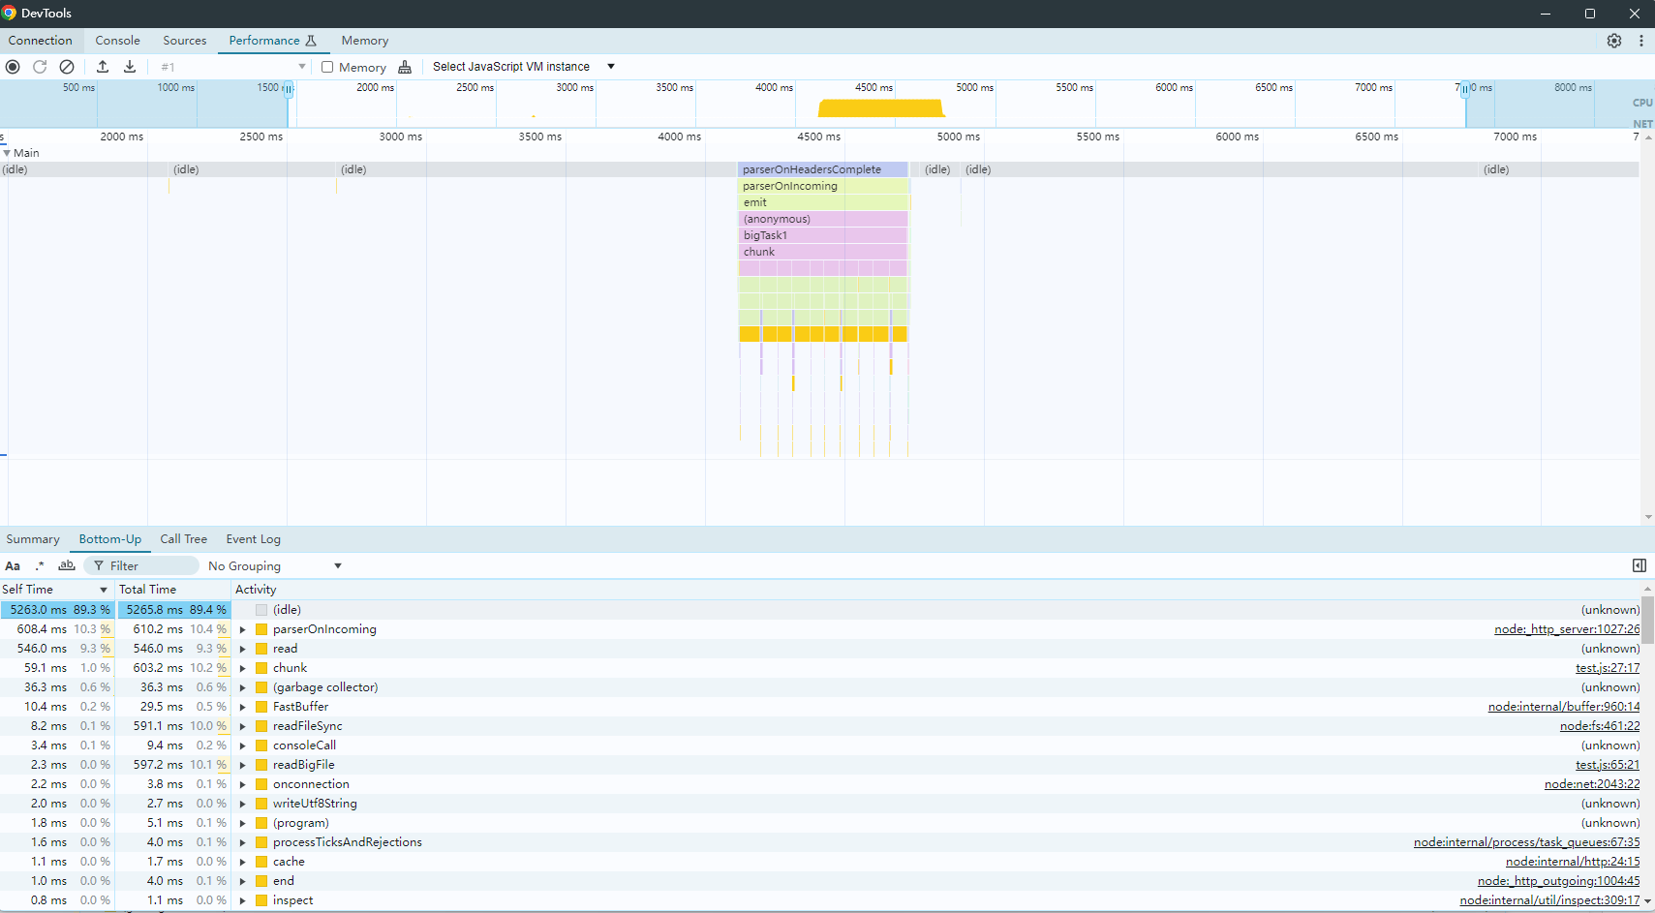Viewport: 1655px width, 913px height.
Task: Open Select JavaScript VM instance dropdown
Action: pos(523,67)
